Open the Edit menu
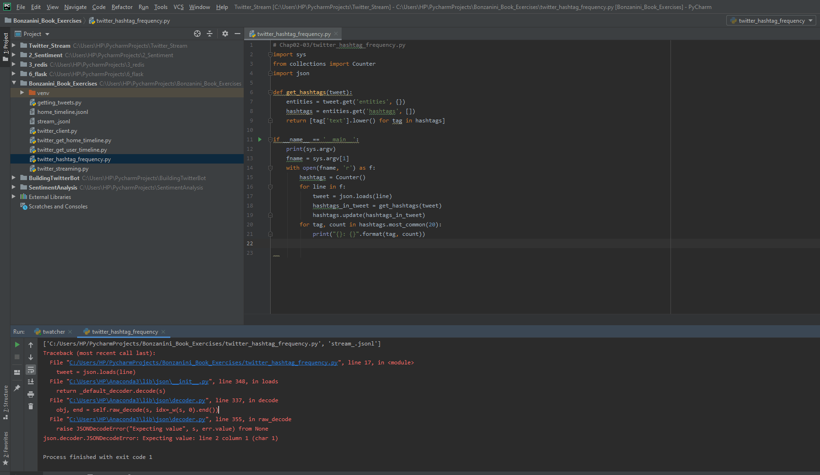820x475 pixels. click(x=36, y=7)
